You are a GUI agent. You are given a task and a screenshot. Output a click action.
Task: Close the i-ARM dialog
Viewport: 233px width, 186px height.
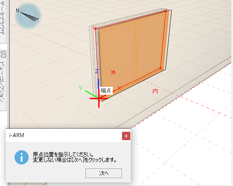tap(126, 136)
